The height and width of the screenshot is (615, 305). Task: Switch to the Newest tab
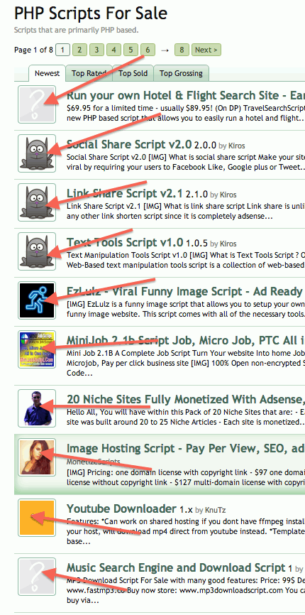point(47,73)
